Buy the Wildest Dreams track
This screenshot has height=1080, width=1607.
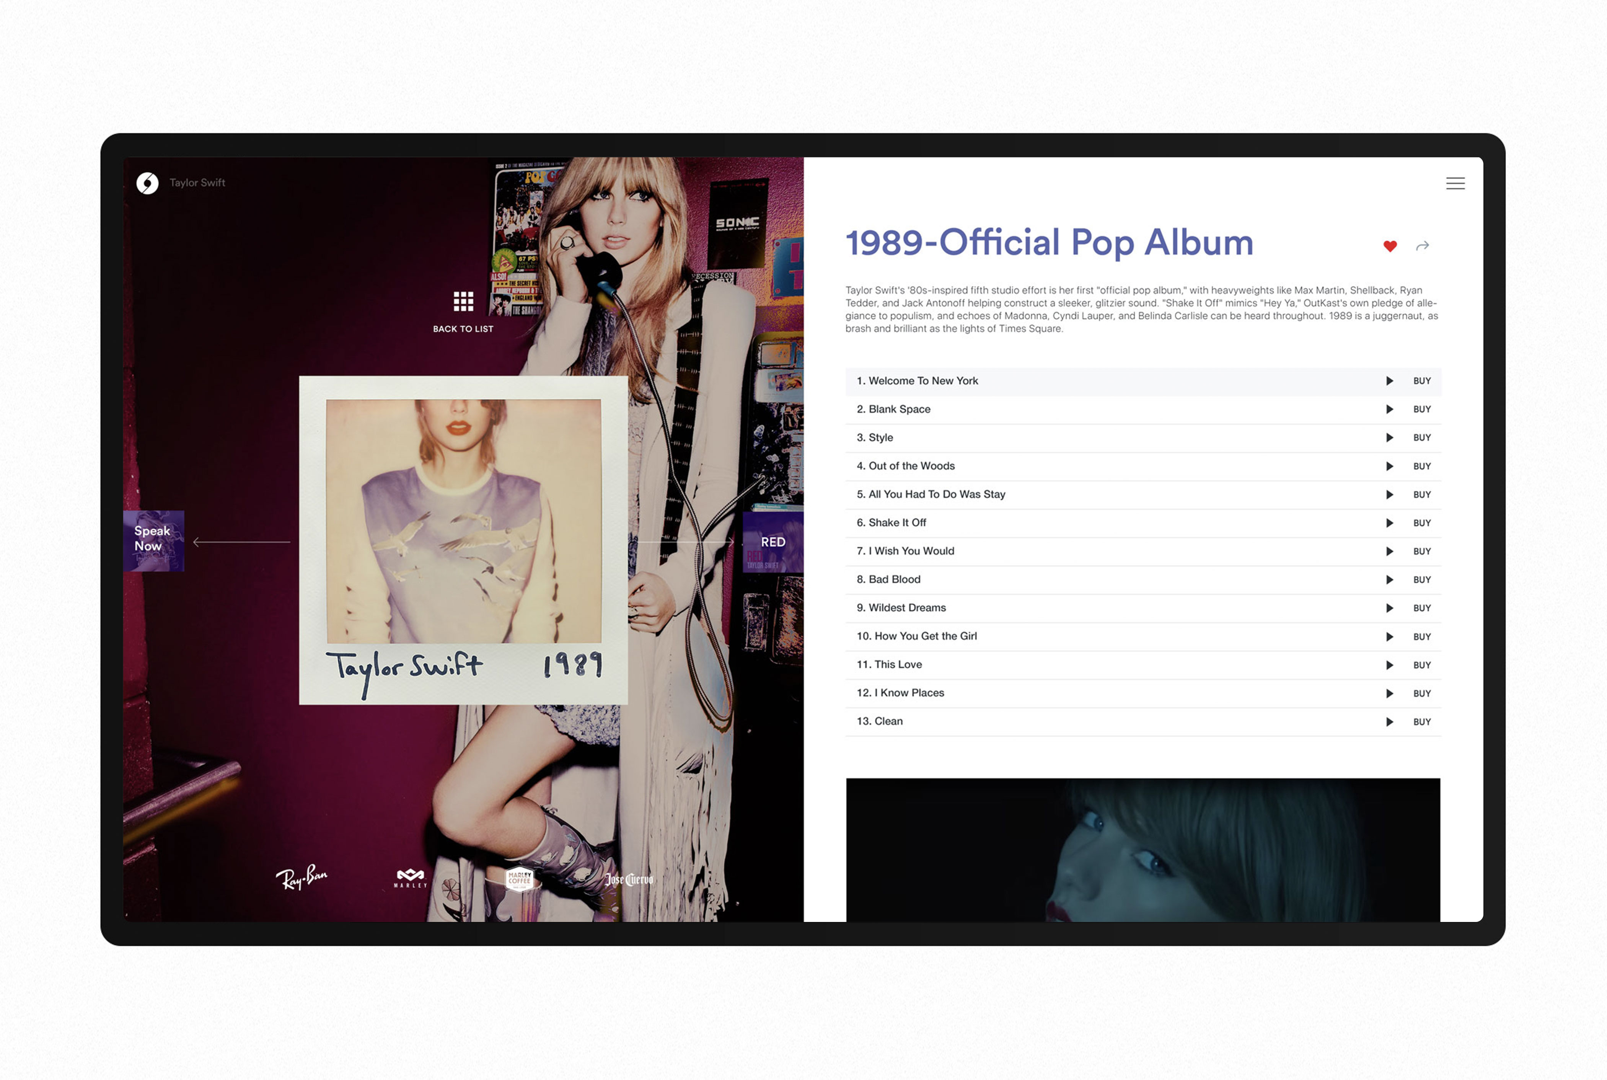coord(1422,608)
